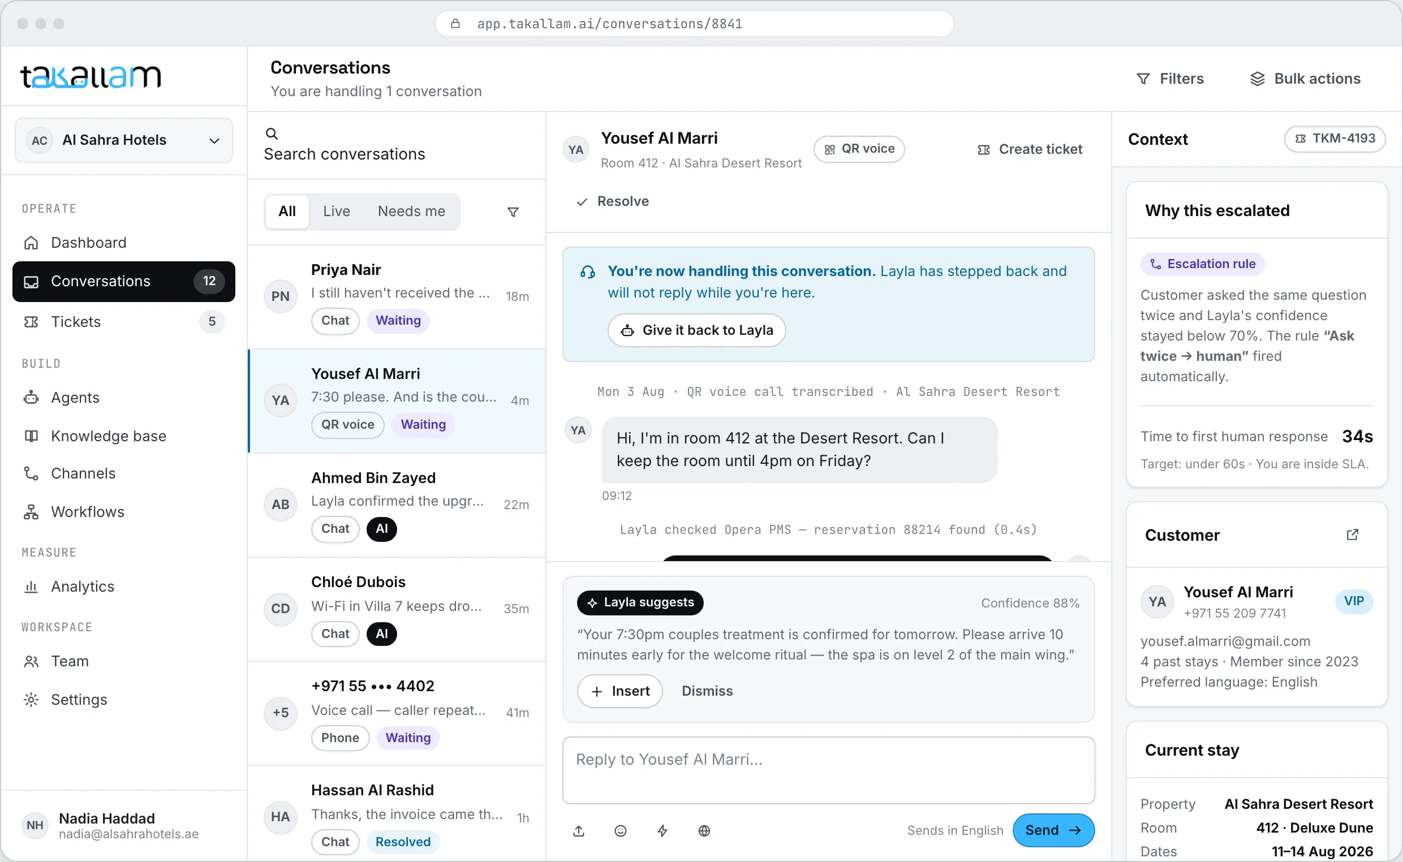Screen dimensions: 1403x862
Task: Dismiss Layla's suggestion
Action: tap(707, 691)
